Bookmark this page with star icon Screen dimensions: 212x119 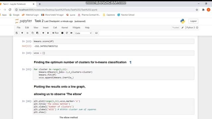(x=197, y=10)
